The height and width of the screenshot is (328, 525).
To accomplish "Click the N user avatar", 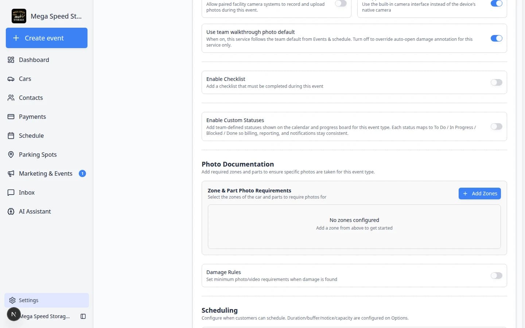I will (13, 314).
